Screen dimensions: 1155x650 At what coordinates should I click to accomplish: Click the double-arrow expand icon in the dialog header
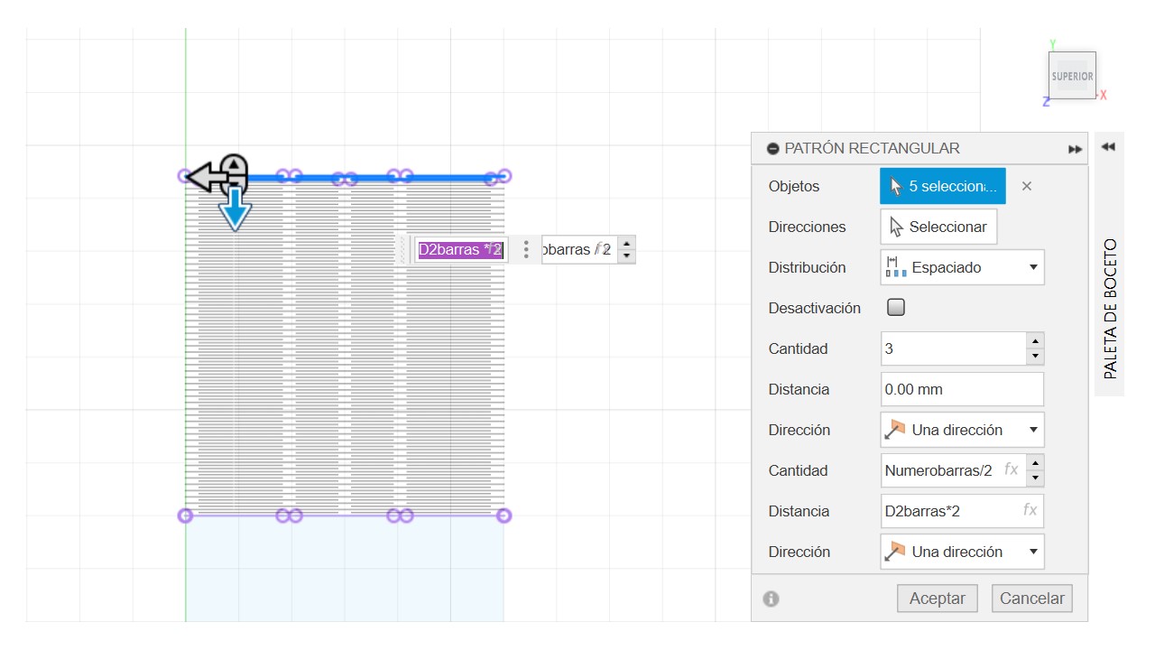(1075, 149)
